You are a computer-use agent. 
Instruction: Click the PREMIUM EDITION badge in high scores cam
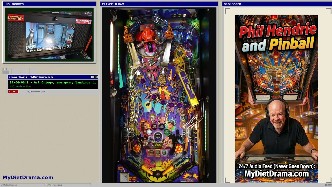pyautogui.click(x=16, y=18)
